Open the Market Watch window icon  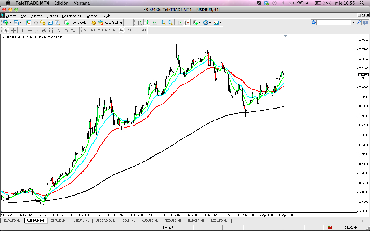29,23
